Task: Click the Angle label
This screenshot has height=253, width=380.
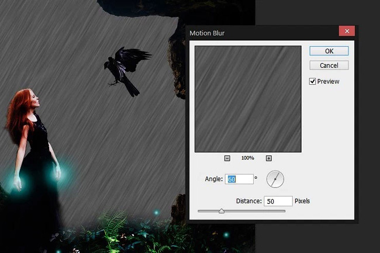Action: click(213, 179)
